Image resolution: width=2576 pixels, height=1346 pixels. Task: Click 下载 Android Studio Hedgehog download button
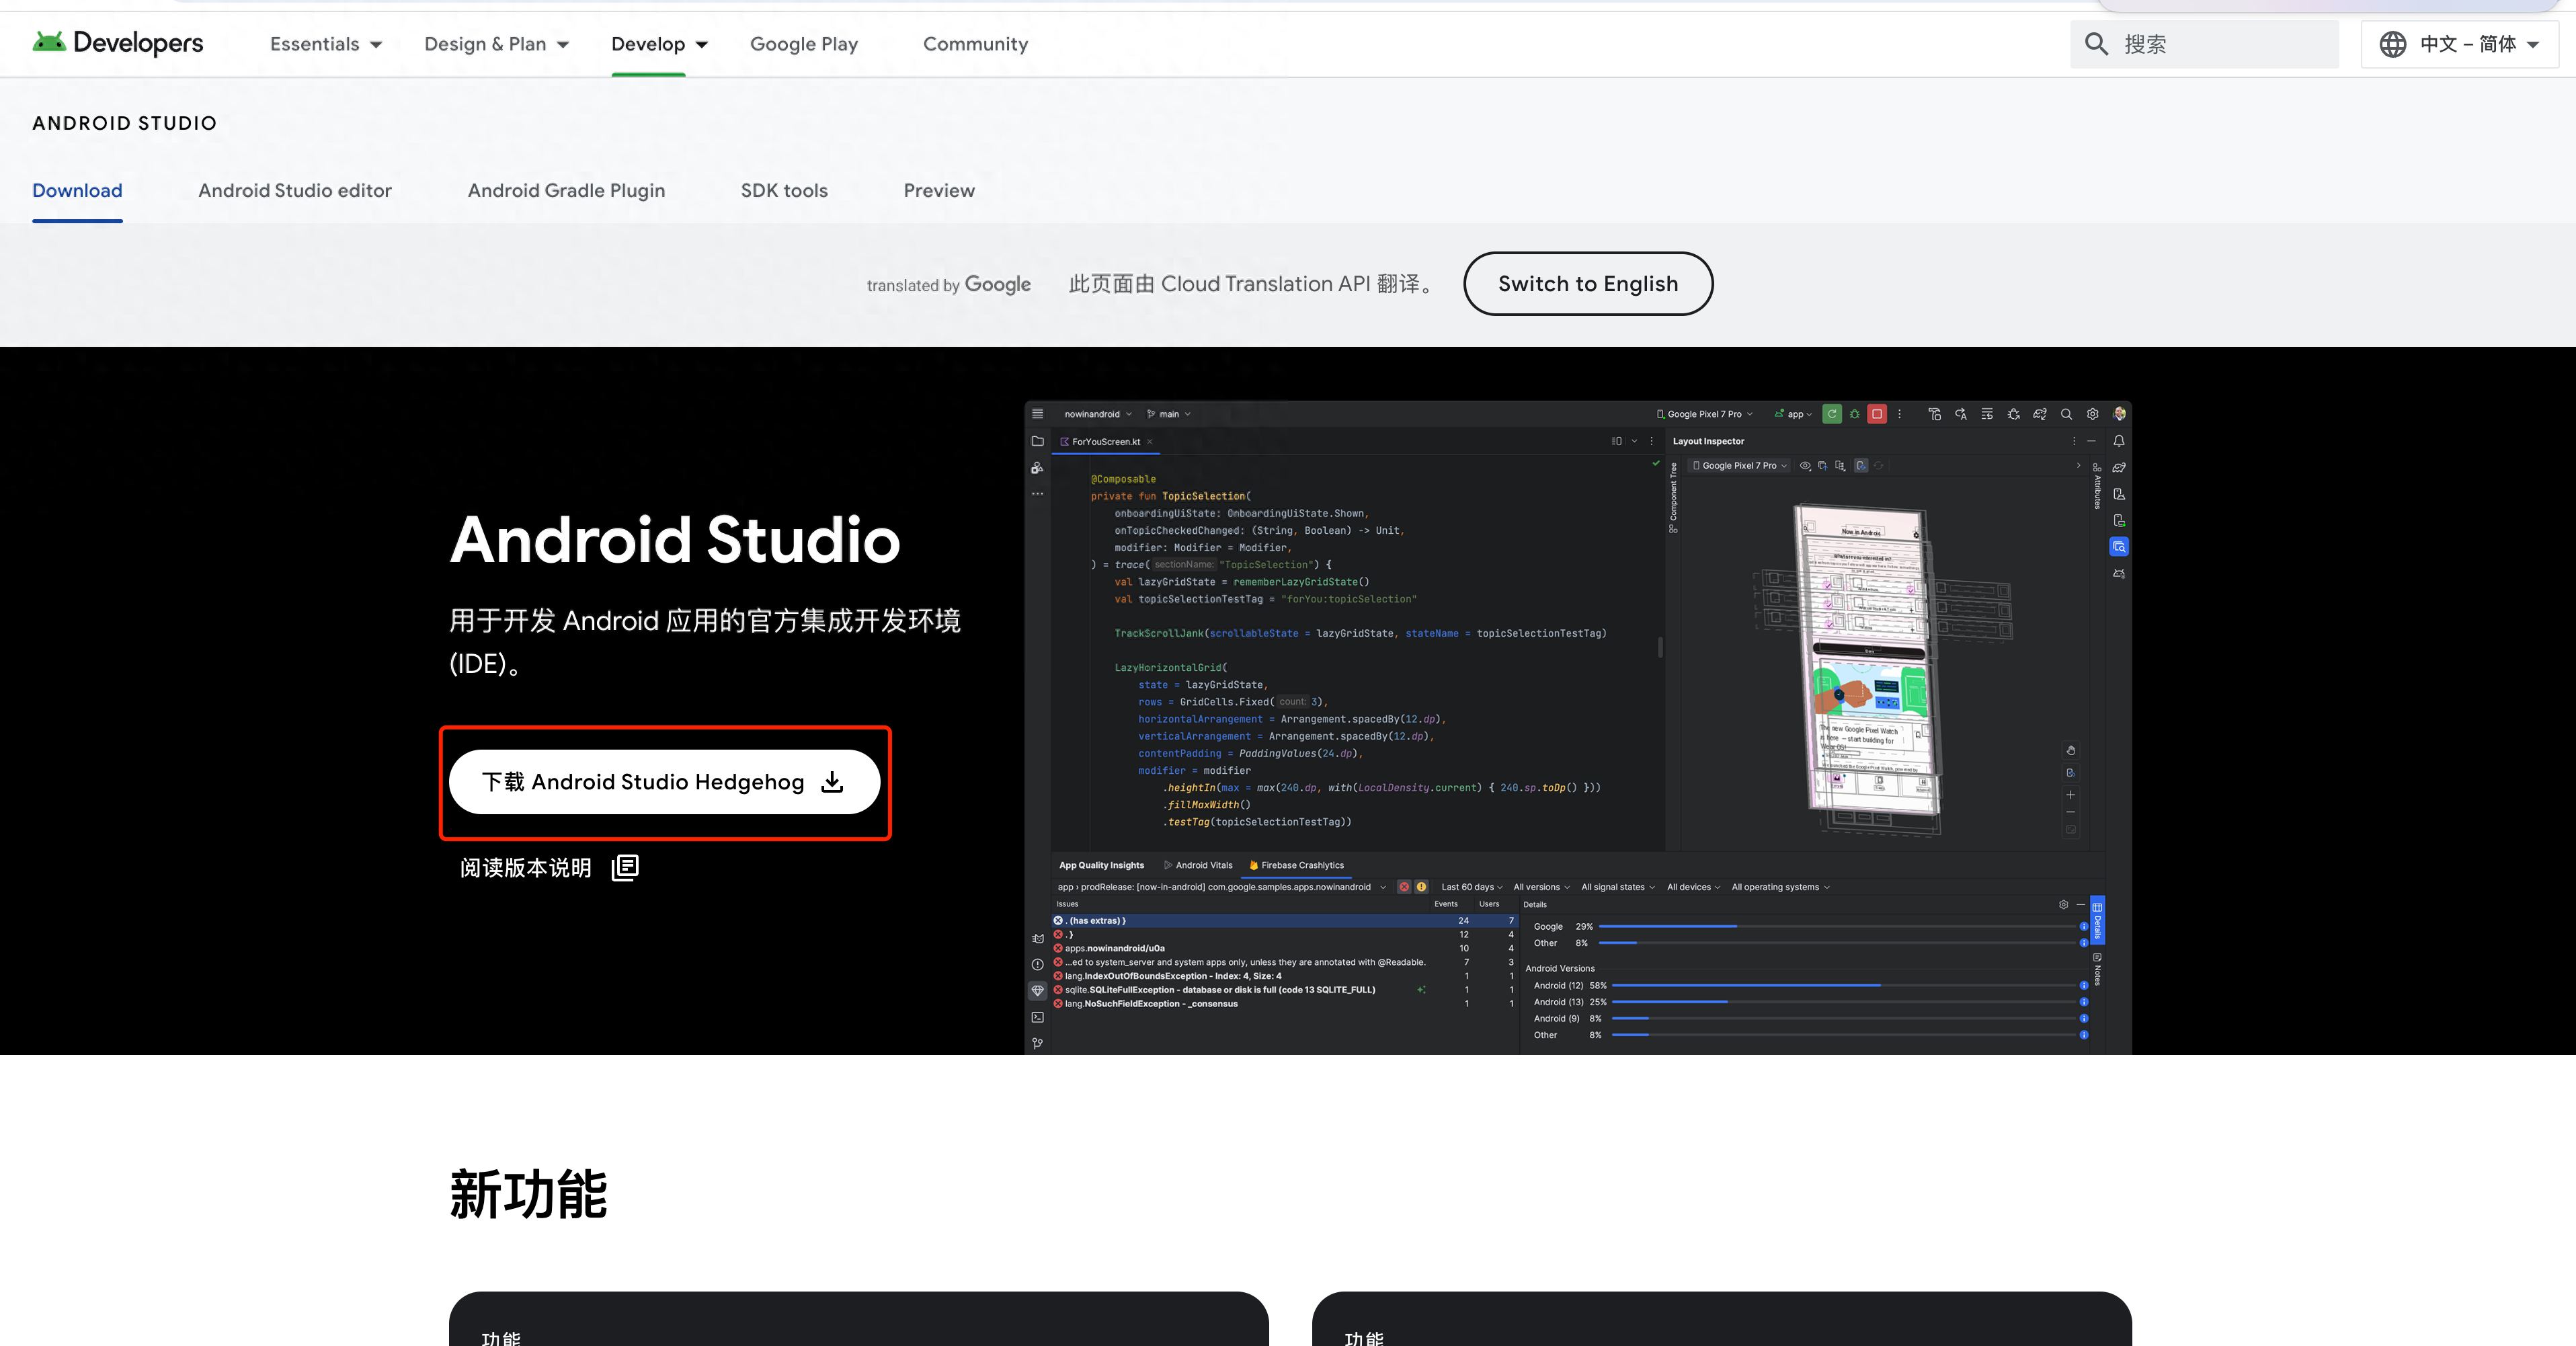[x=664, y=782]
